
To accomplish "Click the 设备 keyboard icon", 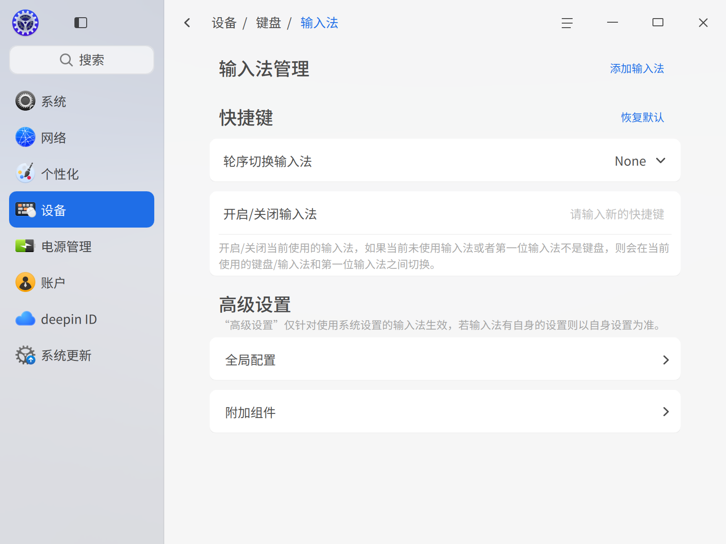I will (25, 210).
